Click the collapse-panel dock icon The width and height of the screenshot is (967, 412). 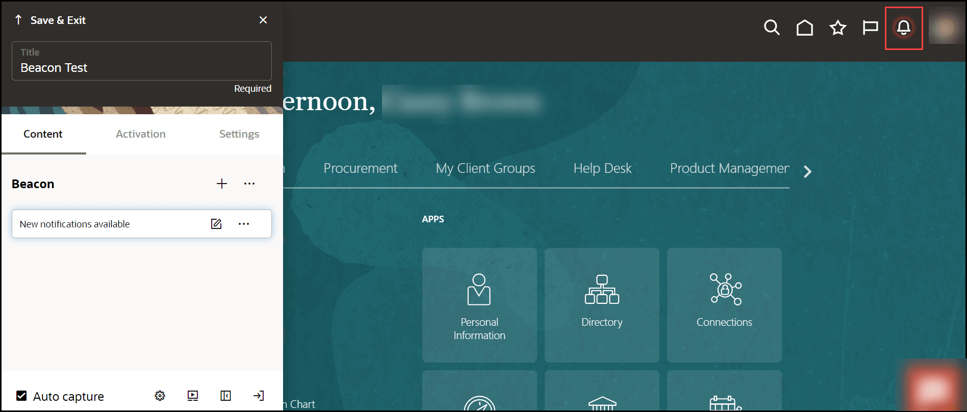click(x=226, y=396)
